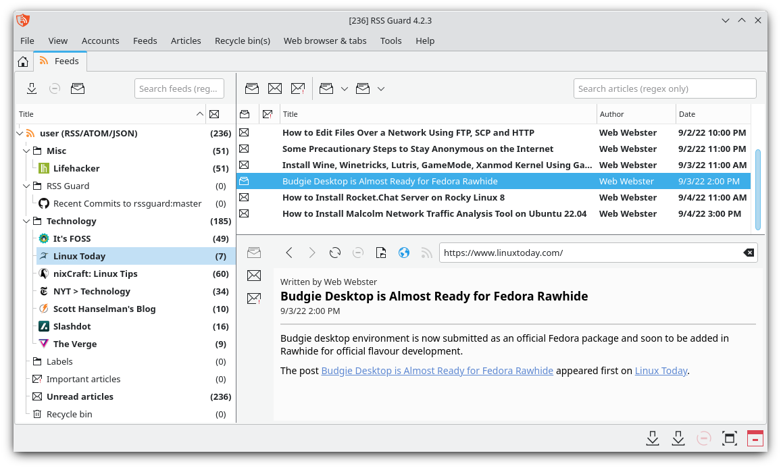
Task: Click the mark feeds read envelope icon
Action: [78, 88]
